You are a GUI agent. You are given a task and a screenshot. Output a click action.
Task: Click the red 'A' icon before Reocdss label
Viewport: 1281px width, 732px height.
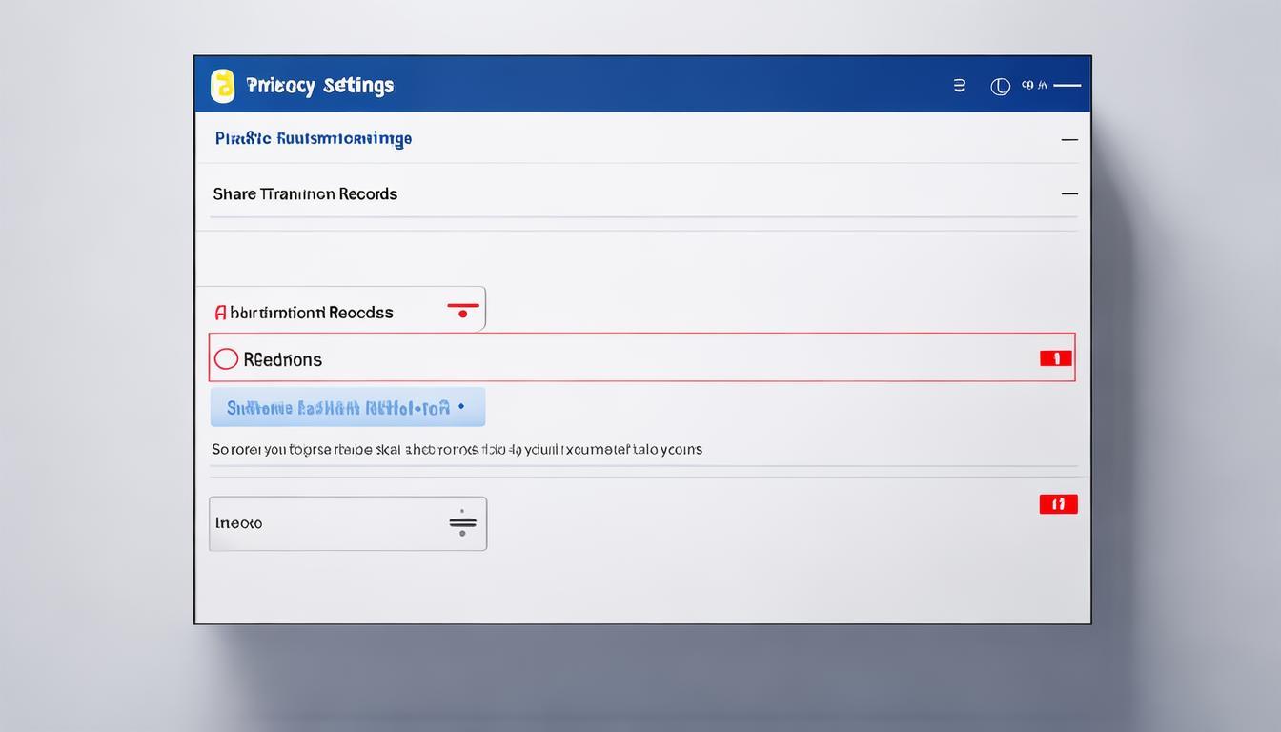coord(221,313)
